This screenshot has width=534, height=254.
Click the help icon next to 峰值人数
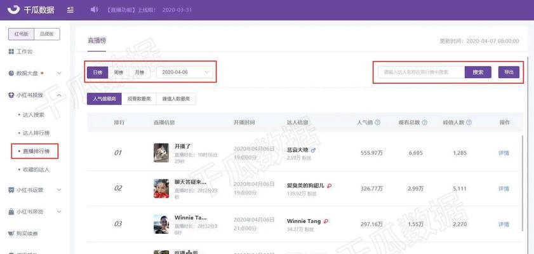point(469,122)
